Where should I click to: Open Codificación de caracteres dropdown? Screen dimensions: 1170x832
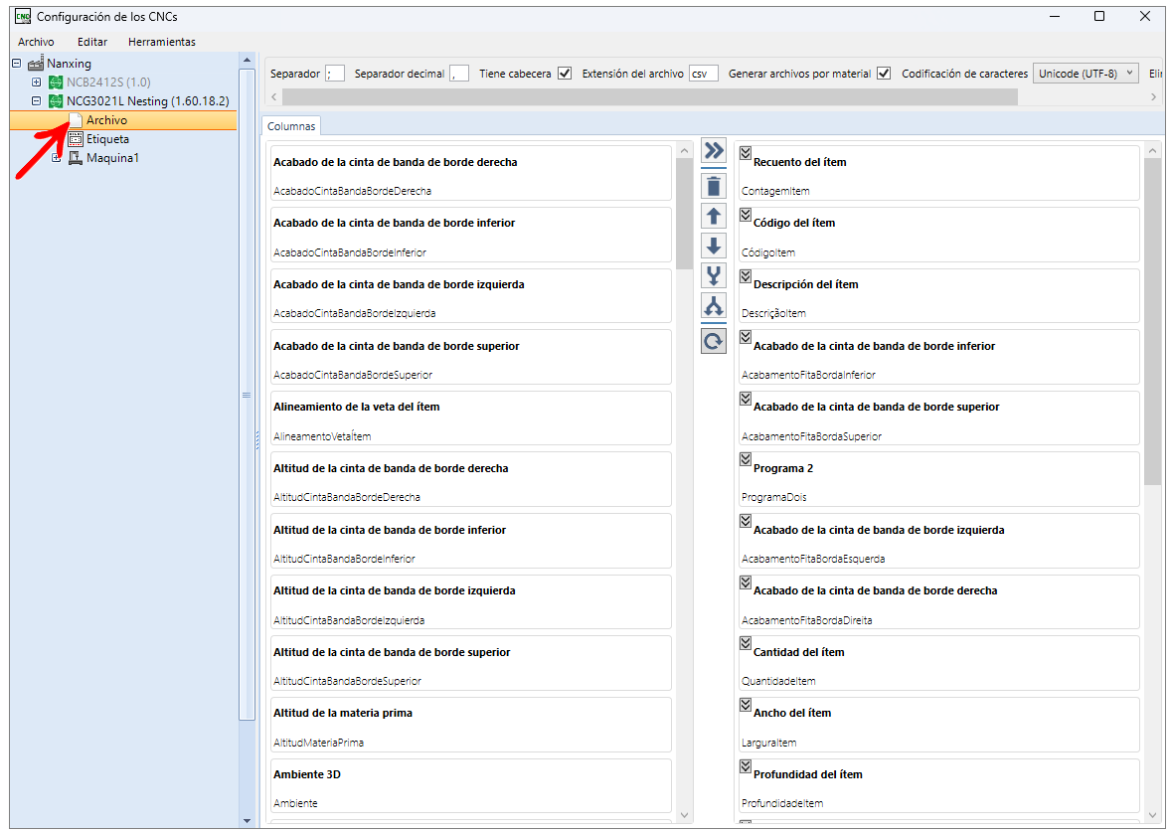tap(1086, 74)
